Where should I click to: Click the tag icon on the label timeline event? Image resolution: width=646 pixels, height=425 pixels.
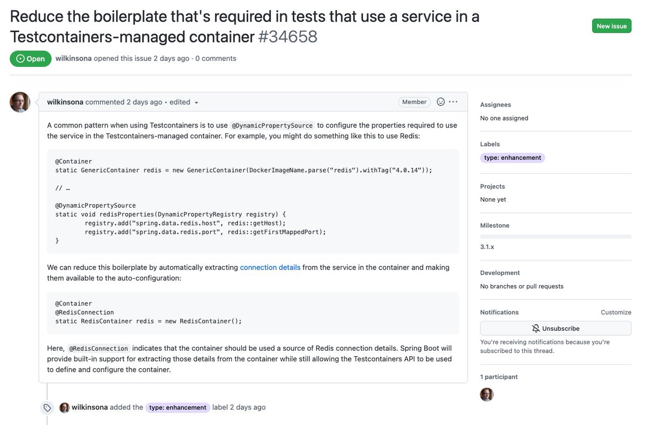click(47, 408)
